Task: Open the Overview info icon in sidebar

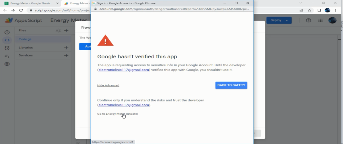Action: (x=7, y=32)
